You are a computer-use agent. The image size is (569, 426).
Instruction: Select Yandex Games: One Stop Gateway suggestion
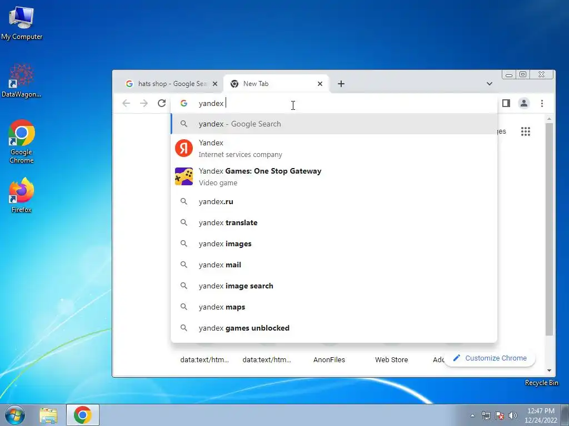[334, 176]
